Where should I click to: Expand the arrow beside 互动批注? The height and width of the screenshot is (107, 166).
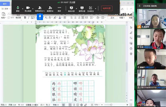(x=96, y=9)
